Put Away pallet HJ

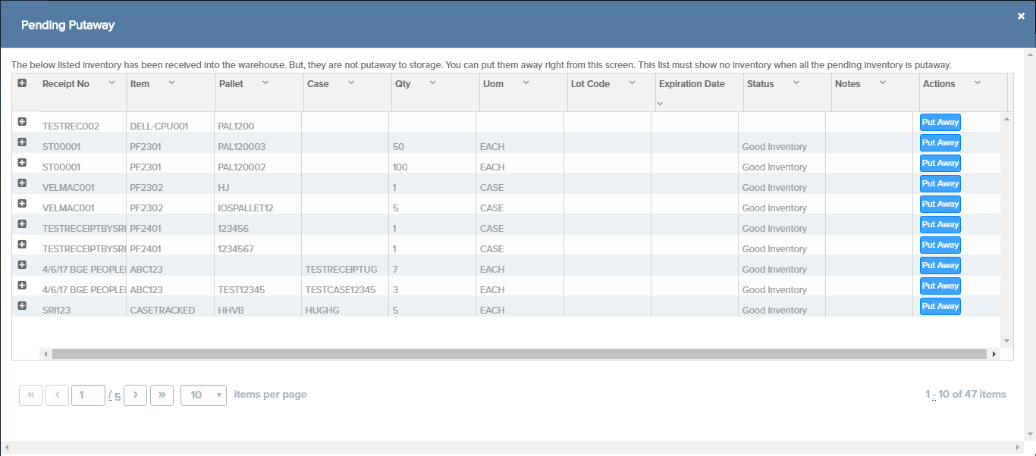[940, 183]
